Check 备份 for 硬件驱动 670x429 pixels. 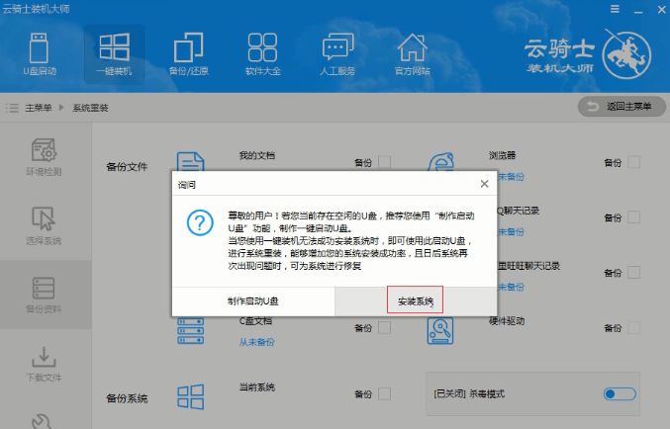(633, 328)
